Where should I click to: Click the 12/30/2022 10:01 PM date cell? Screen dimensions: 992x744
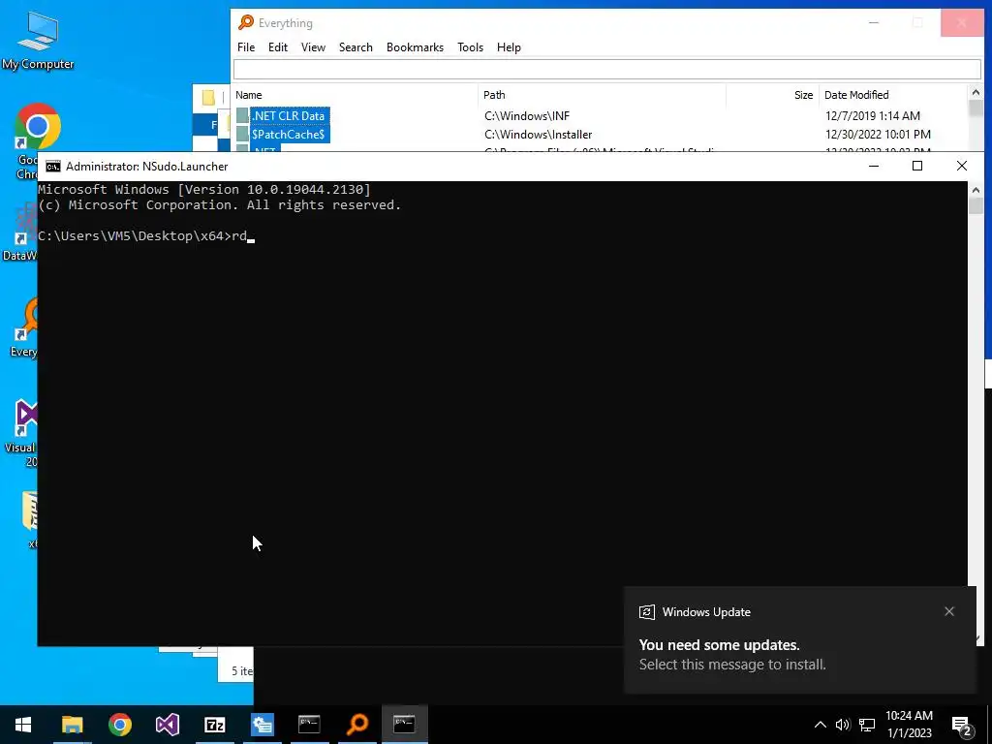(878, 134)
